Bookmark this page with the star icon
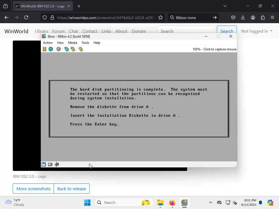The height and width of the screenshot is (209, 279). (x=160, y=18)
